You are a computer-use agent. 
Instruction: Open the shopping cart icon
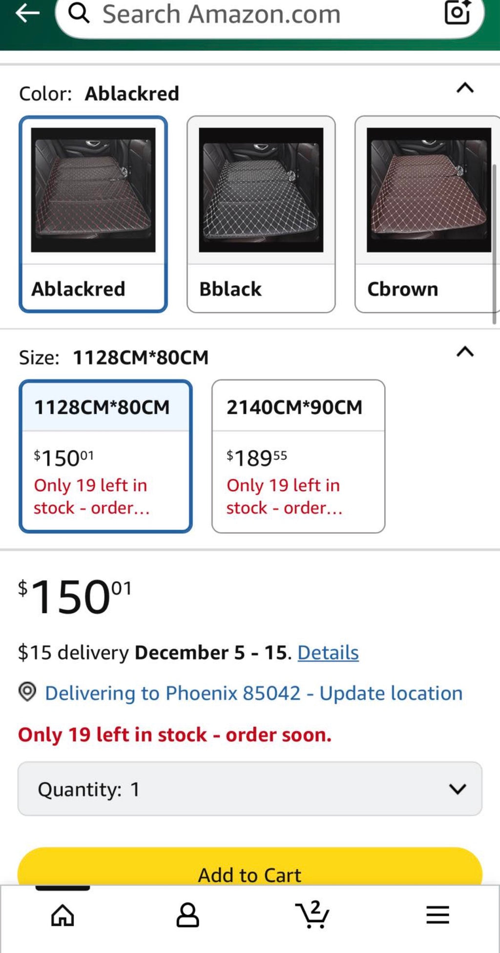(x=312, y=914)
